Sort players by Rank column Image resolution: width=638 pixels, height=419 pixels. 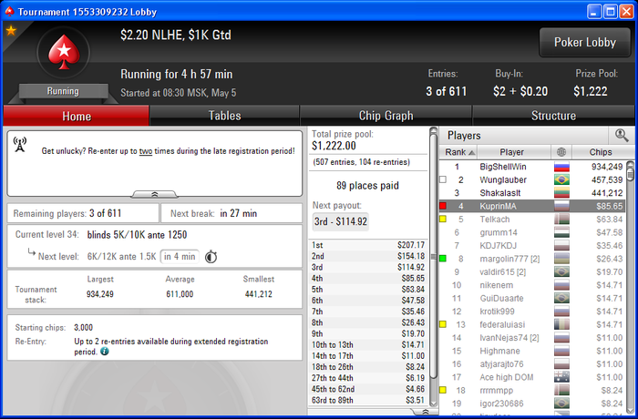458,152
